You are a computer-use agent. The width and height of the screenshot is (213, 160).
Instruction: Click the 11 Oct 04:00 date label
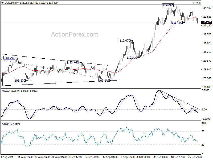pos(161,157)
